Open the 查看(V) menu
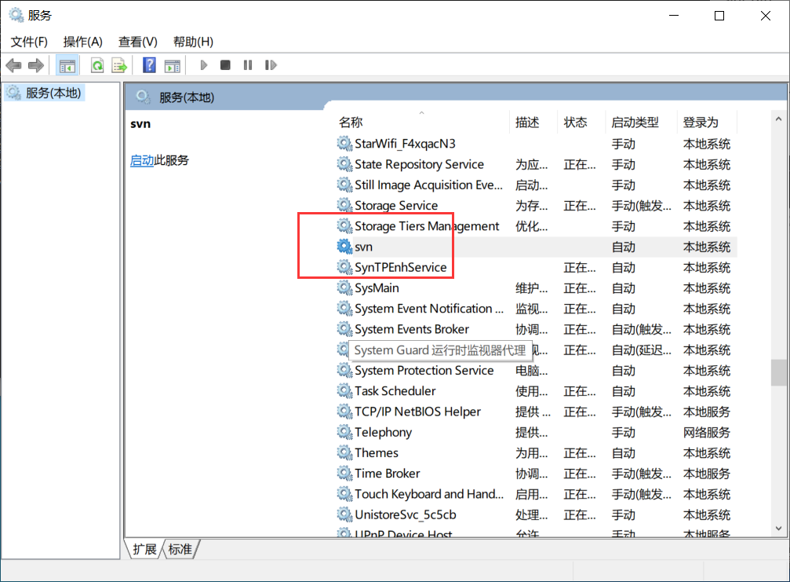790x582 pixels. (x=137, y=42)
